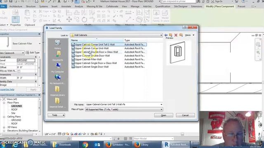Viewport: 264px width, 148px height.
Task: Select Upper Cabinet-Double Door-Wall file
Action: coord(109,56)
